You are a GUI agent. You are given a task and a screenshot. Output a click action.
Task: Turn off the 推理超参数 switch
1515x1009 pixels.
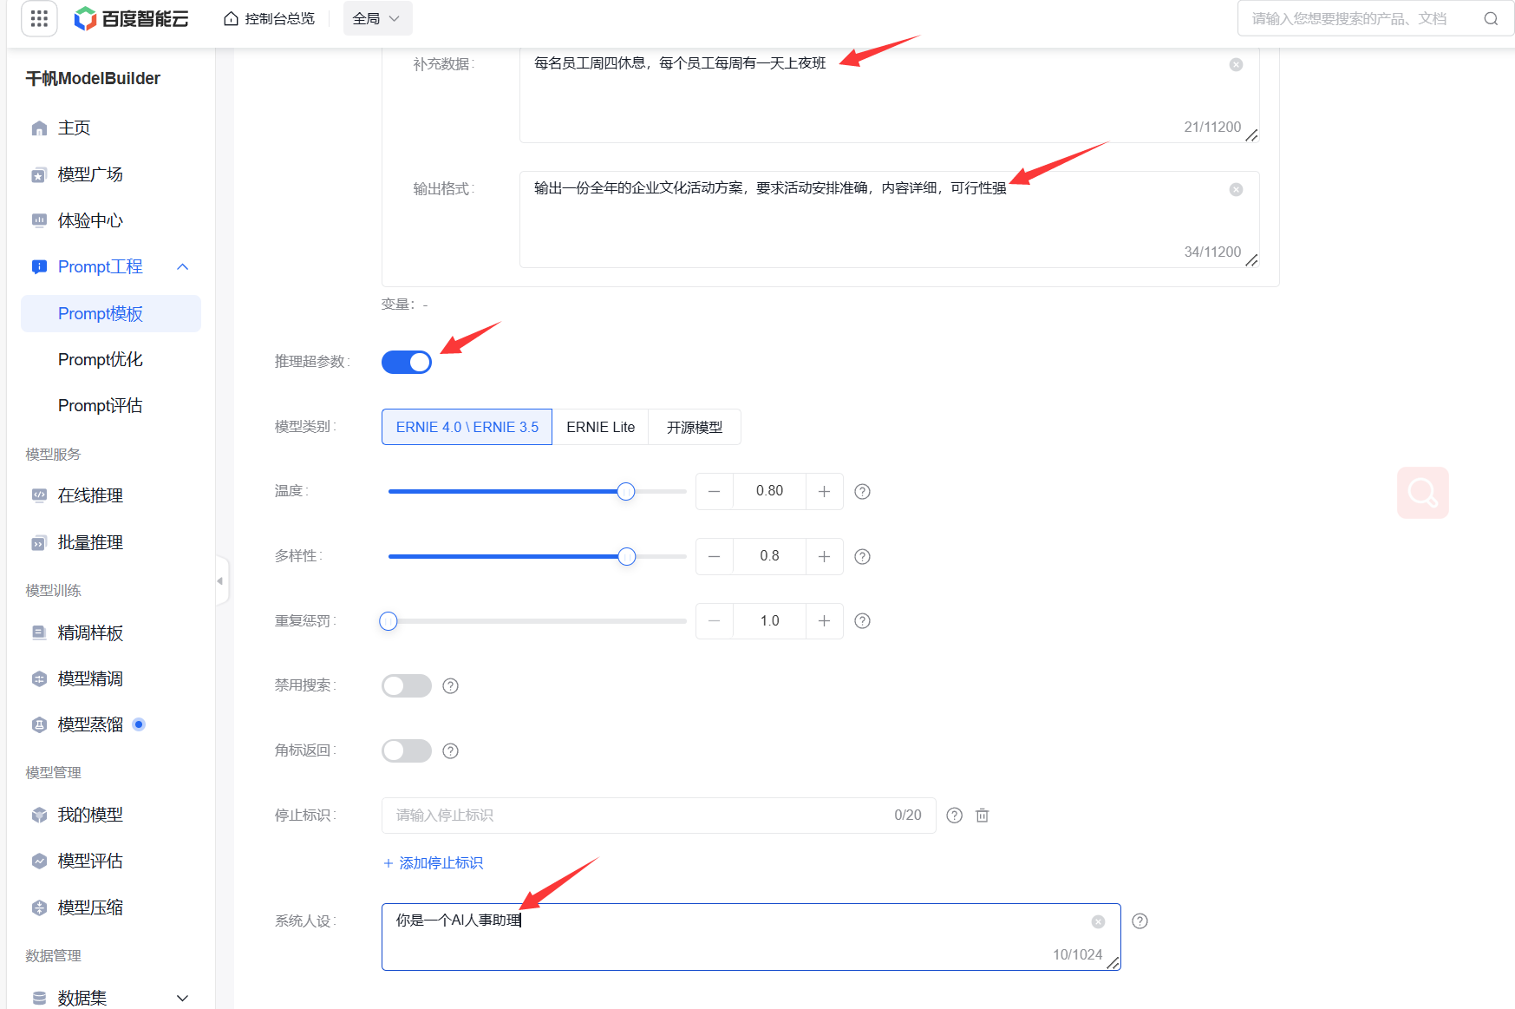(x=407, y=362)
